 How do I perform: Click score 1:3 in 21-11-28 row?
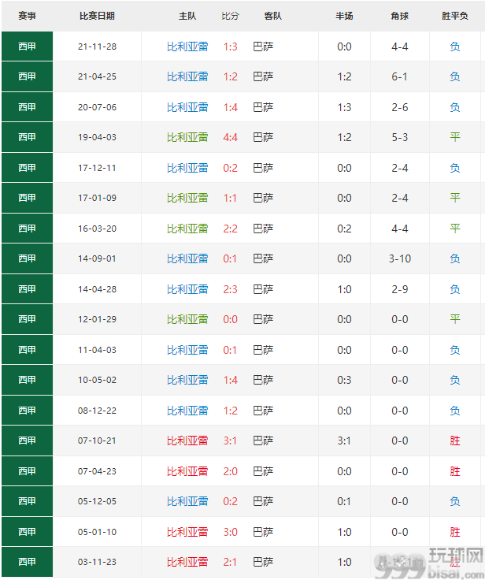point(230,46)
